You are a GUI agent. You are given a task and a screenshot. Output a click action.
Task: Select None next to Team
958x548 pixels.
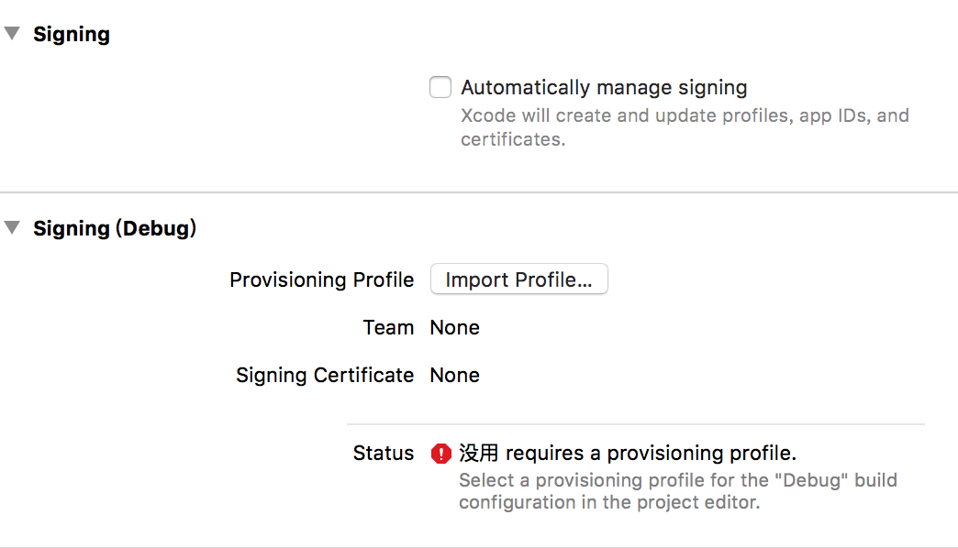click(x=454, y=327)
